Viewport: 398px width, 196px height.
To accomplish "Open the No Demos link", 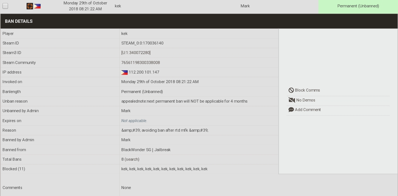I will point(306,100).
